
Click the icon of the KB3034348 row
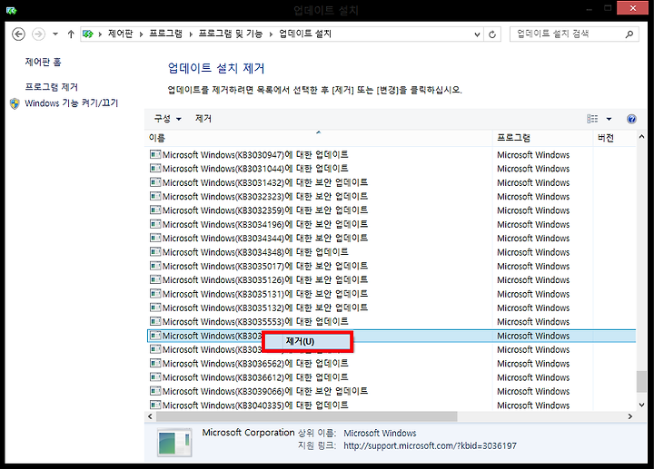coord(155,252)
